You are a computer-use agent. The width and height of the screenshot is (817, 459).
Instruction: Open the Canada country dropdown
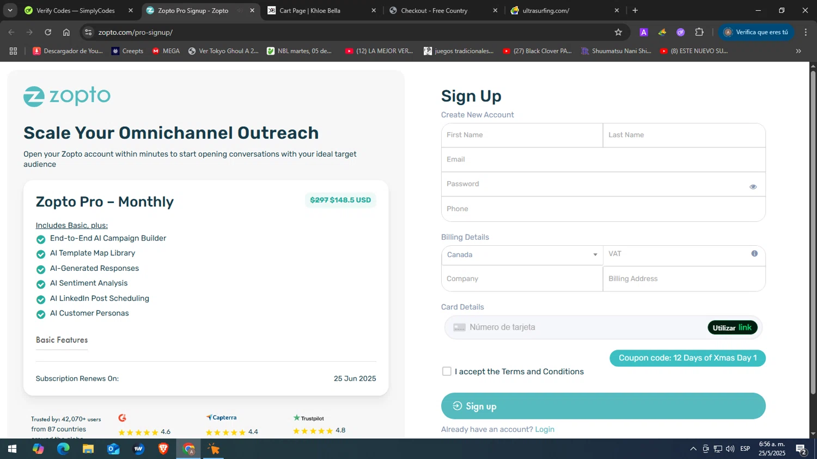[x=522, y=255]
